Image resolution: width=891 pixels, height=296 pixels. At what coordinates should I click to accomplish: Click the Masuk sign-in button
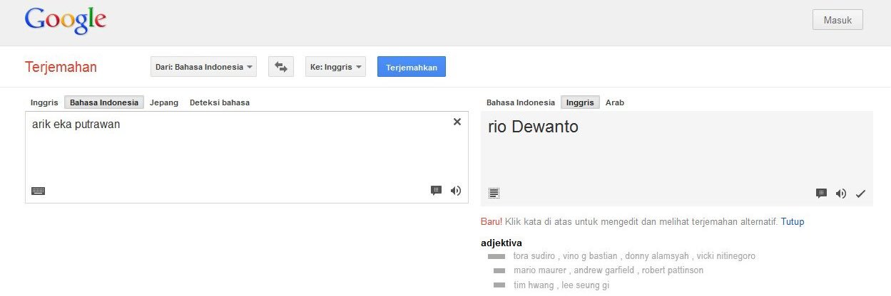[x=837, y=20]
